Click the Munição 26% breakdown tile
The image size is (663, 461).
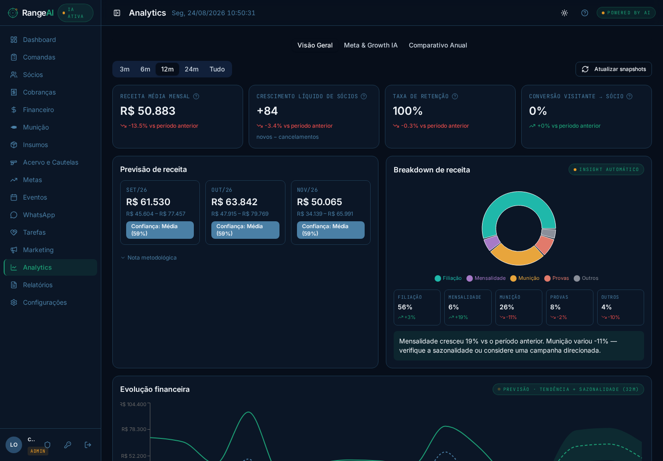(519, 307)
